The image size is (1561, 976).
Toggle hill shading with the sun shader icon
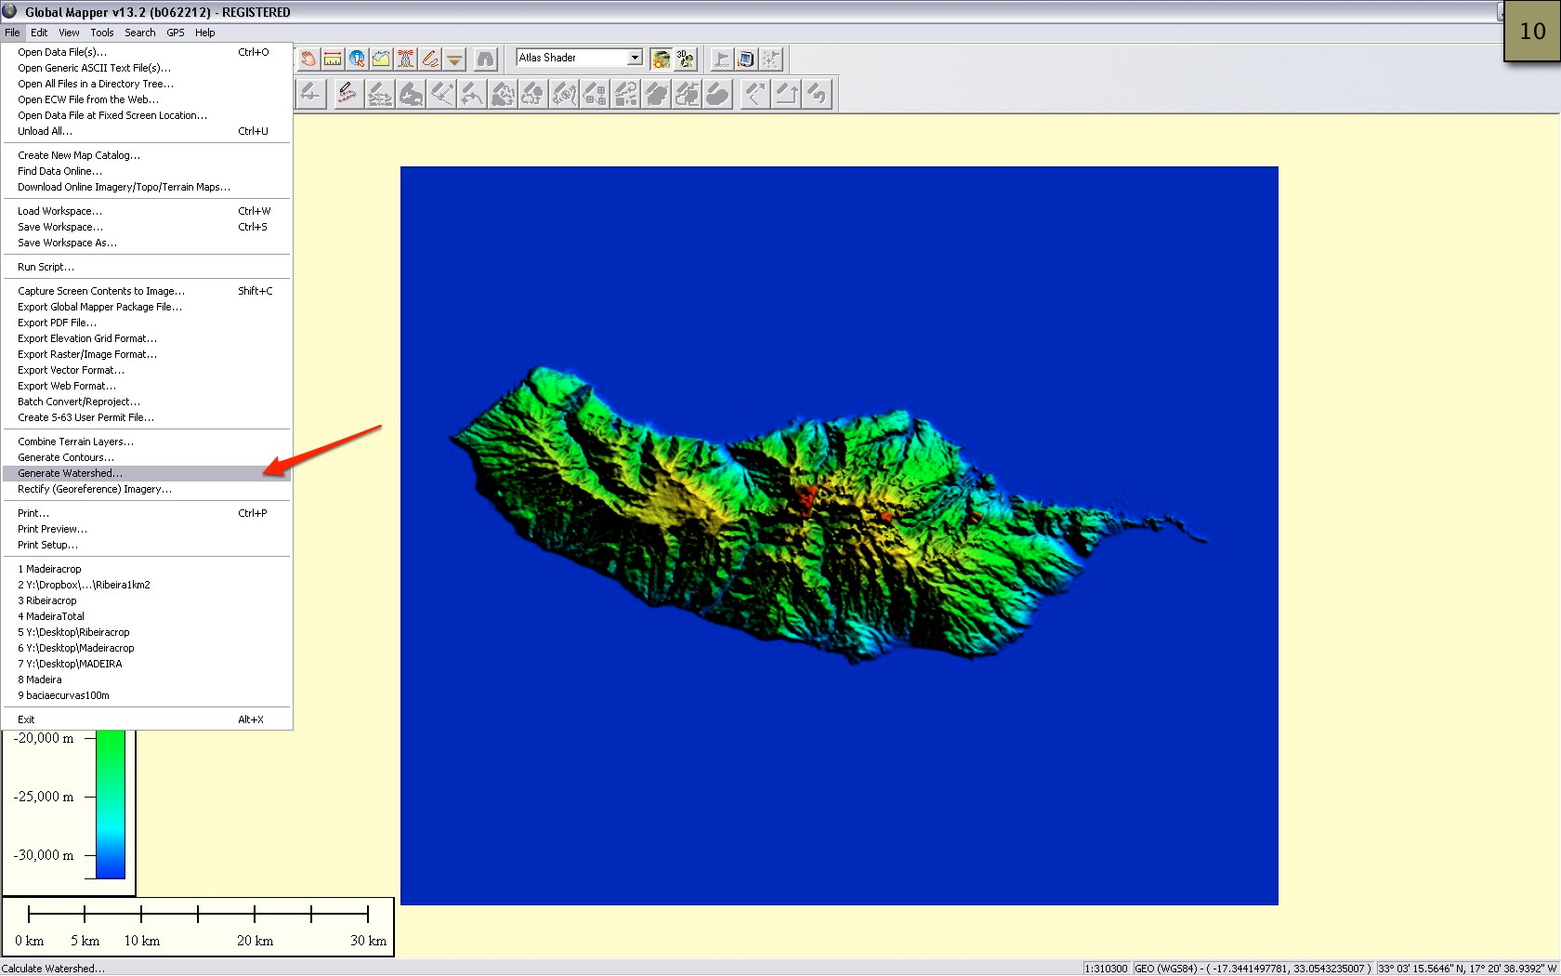660,58
